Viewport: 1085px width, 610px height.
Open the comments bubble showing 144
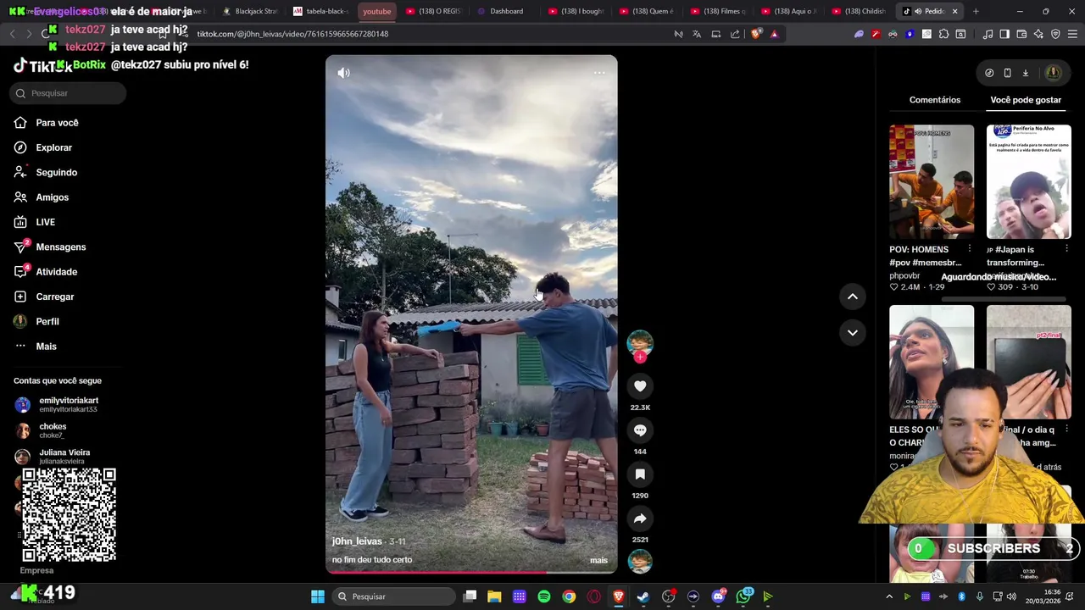point(640,430)
